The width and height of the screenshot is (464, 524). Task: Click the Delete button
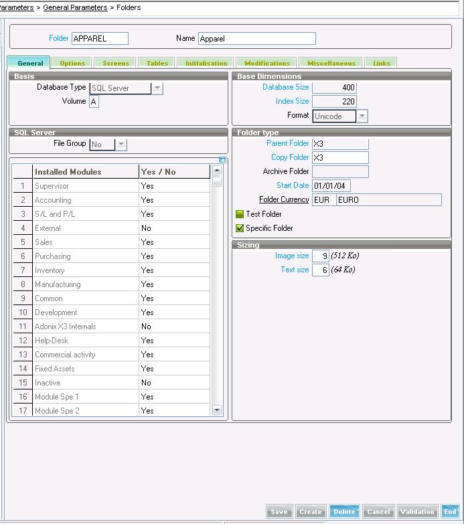pos(344,512)
